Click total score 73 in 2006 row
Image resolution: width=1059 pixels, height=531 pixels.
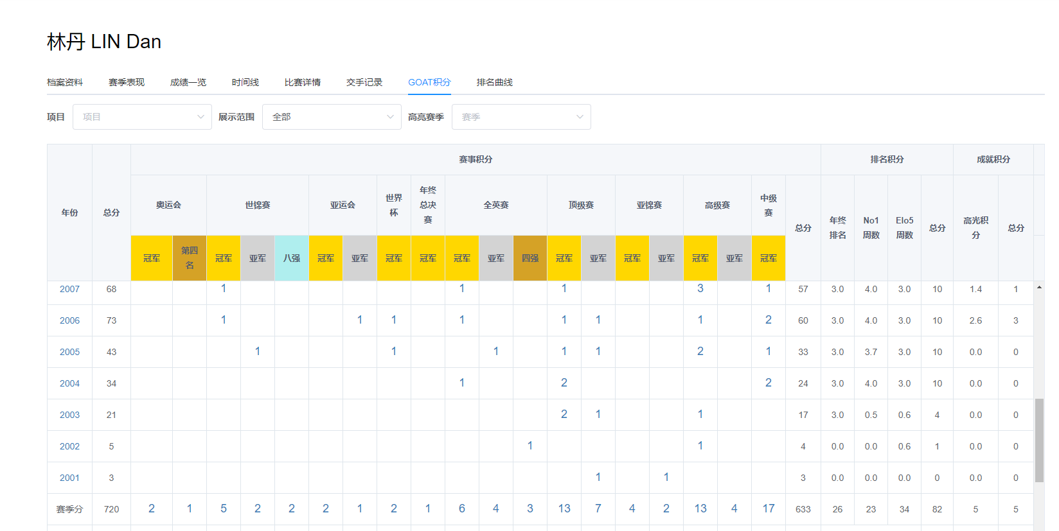(111, 320)
